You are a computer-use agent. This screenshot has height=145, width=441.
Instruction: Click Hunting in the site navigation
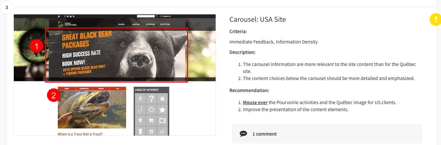[136, 24]
